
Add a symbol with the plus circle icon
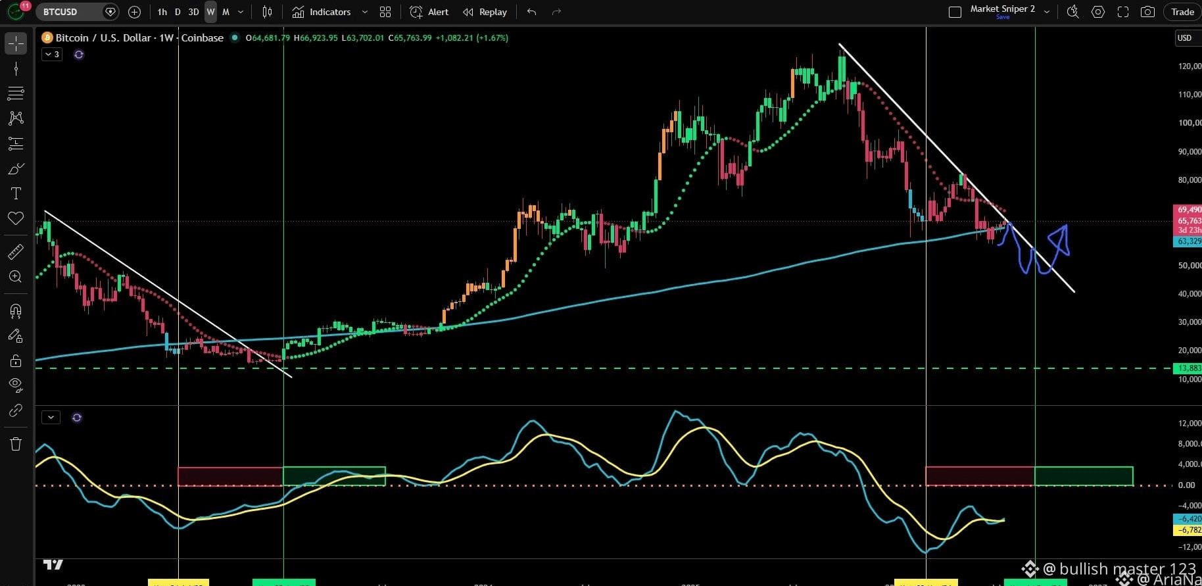pos(134,12)
